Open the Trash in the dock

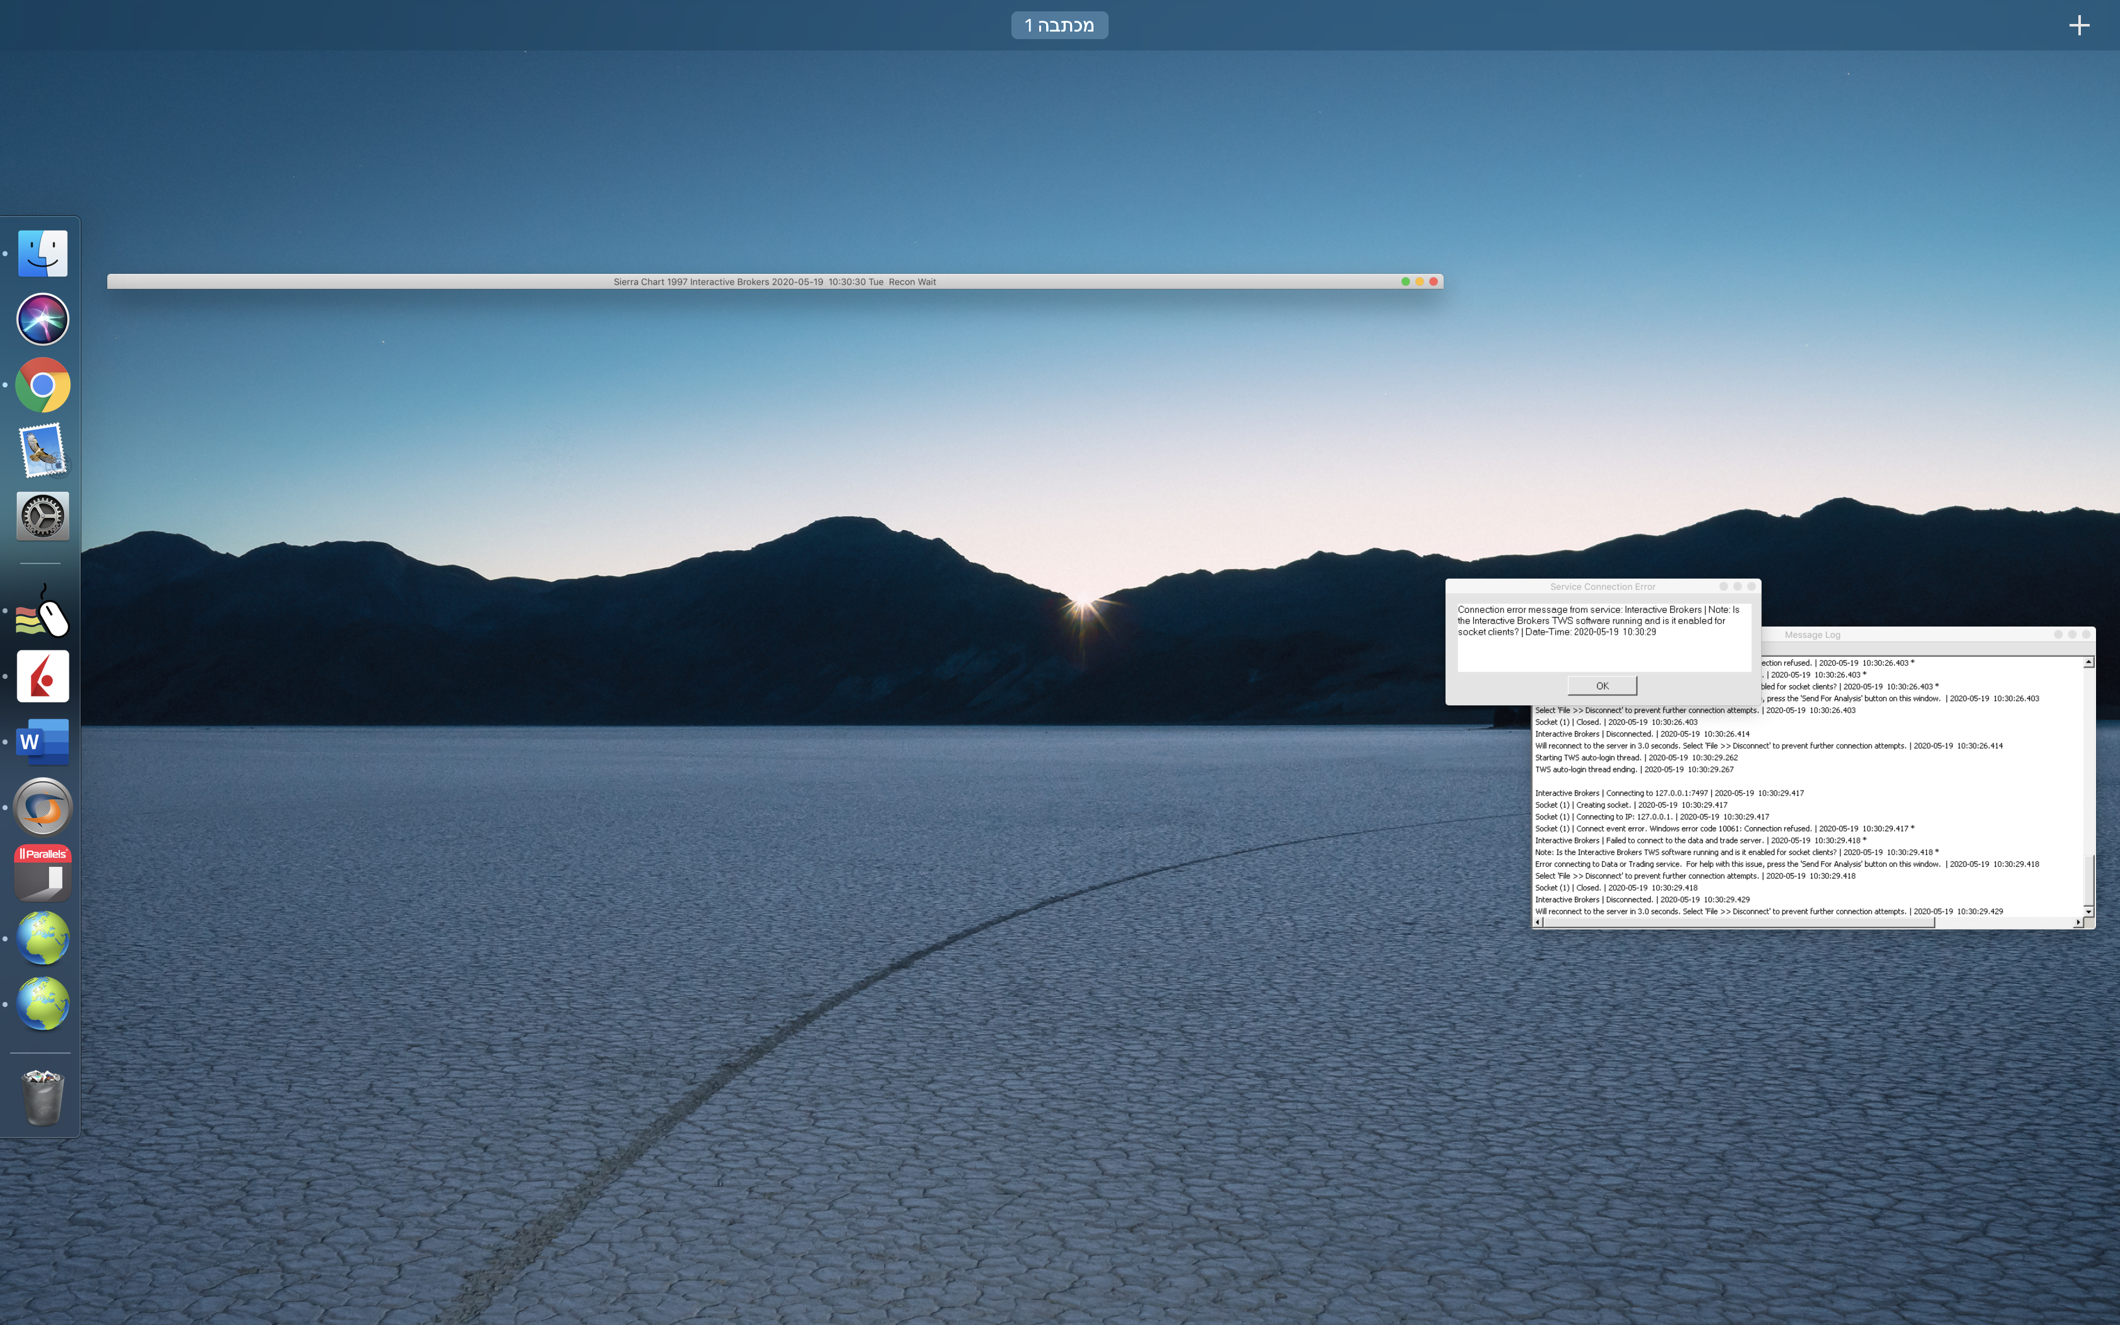[x=42, y=1097]
